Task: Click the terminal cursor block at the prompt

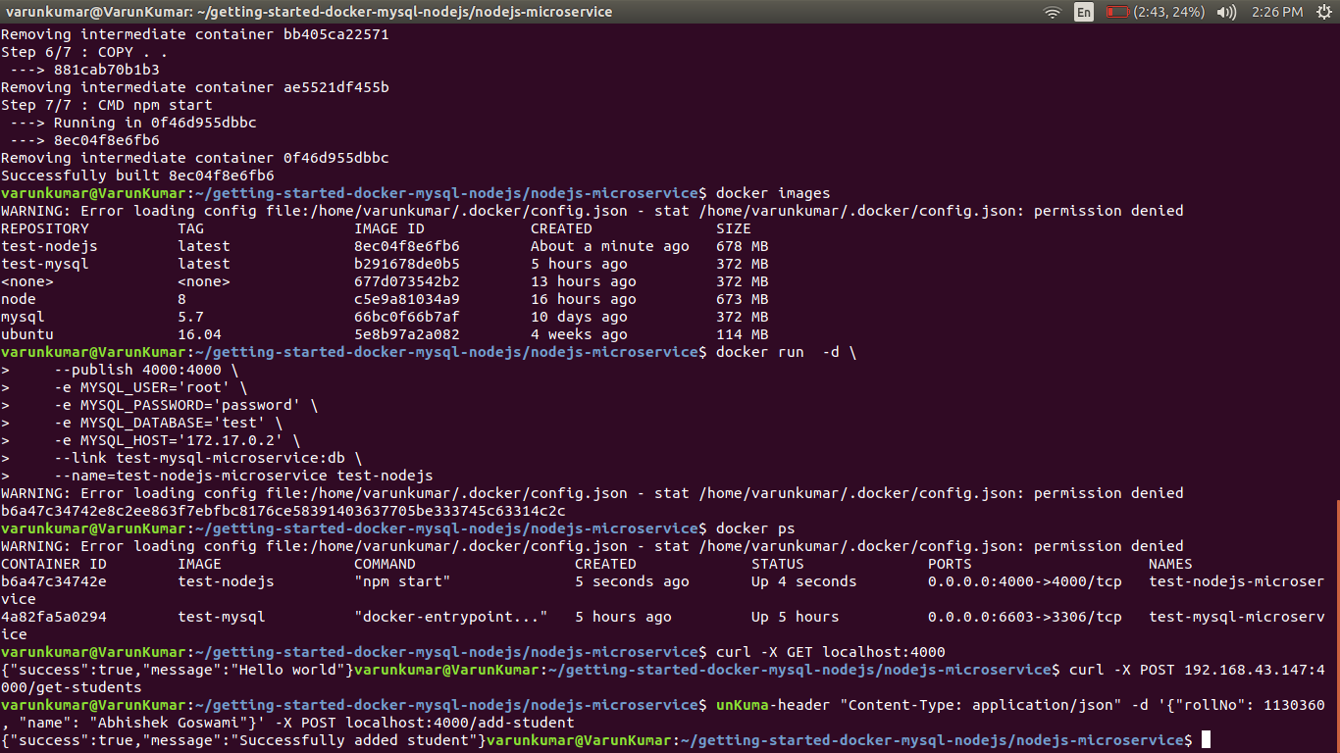Action: pyautogui.click(x=1207, y=740)
